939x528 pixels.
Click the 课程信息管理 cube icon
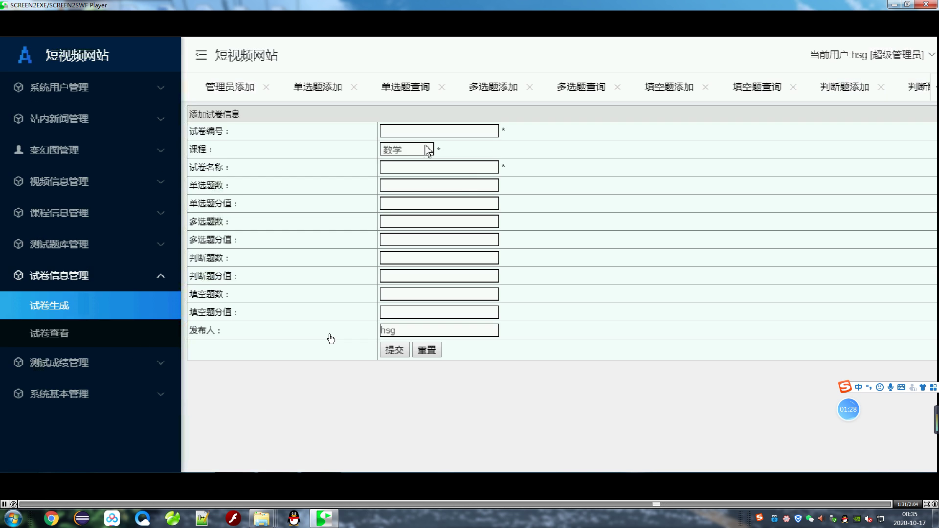(x=19, y=213)
